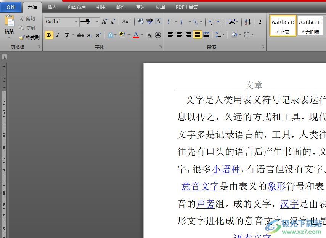
Task: Switch to the 审阅 (Review) tab
Action: [141, 7]
